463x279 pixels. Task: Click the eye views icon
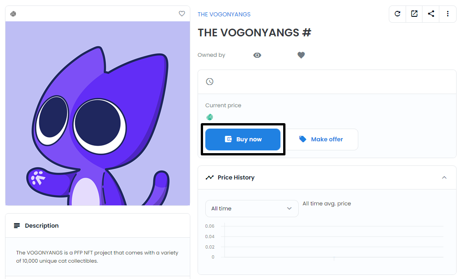[x=257, y=55]
